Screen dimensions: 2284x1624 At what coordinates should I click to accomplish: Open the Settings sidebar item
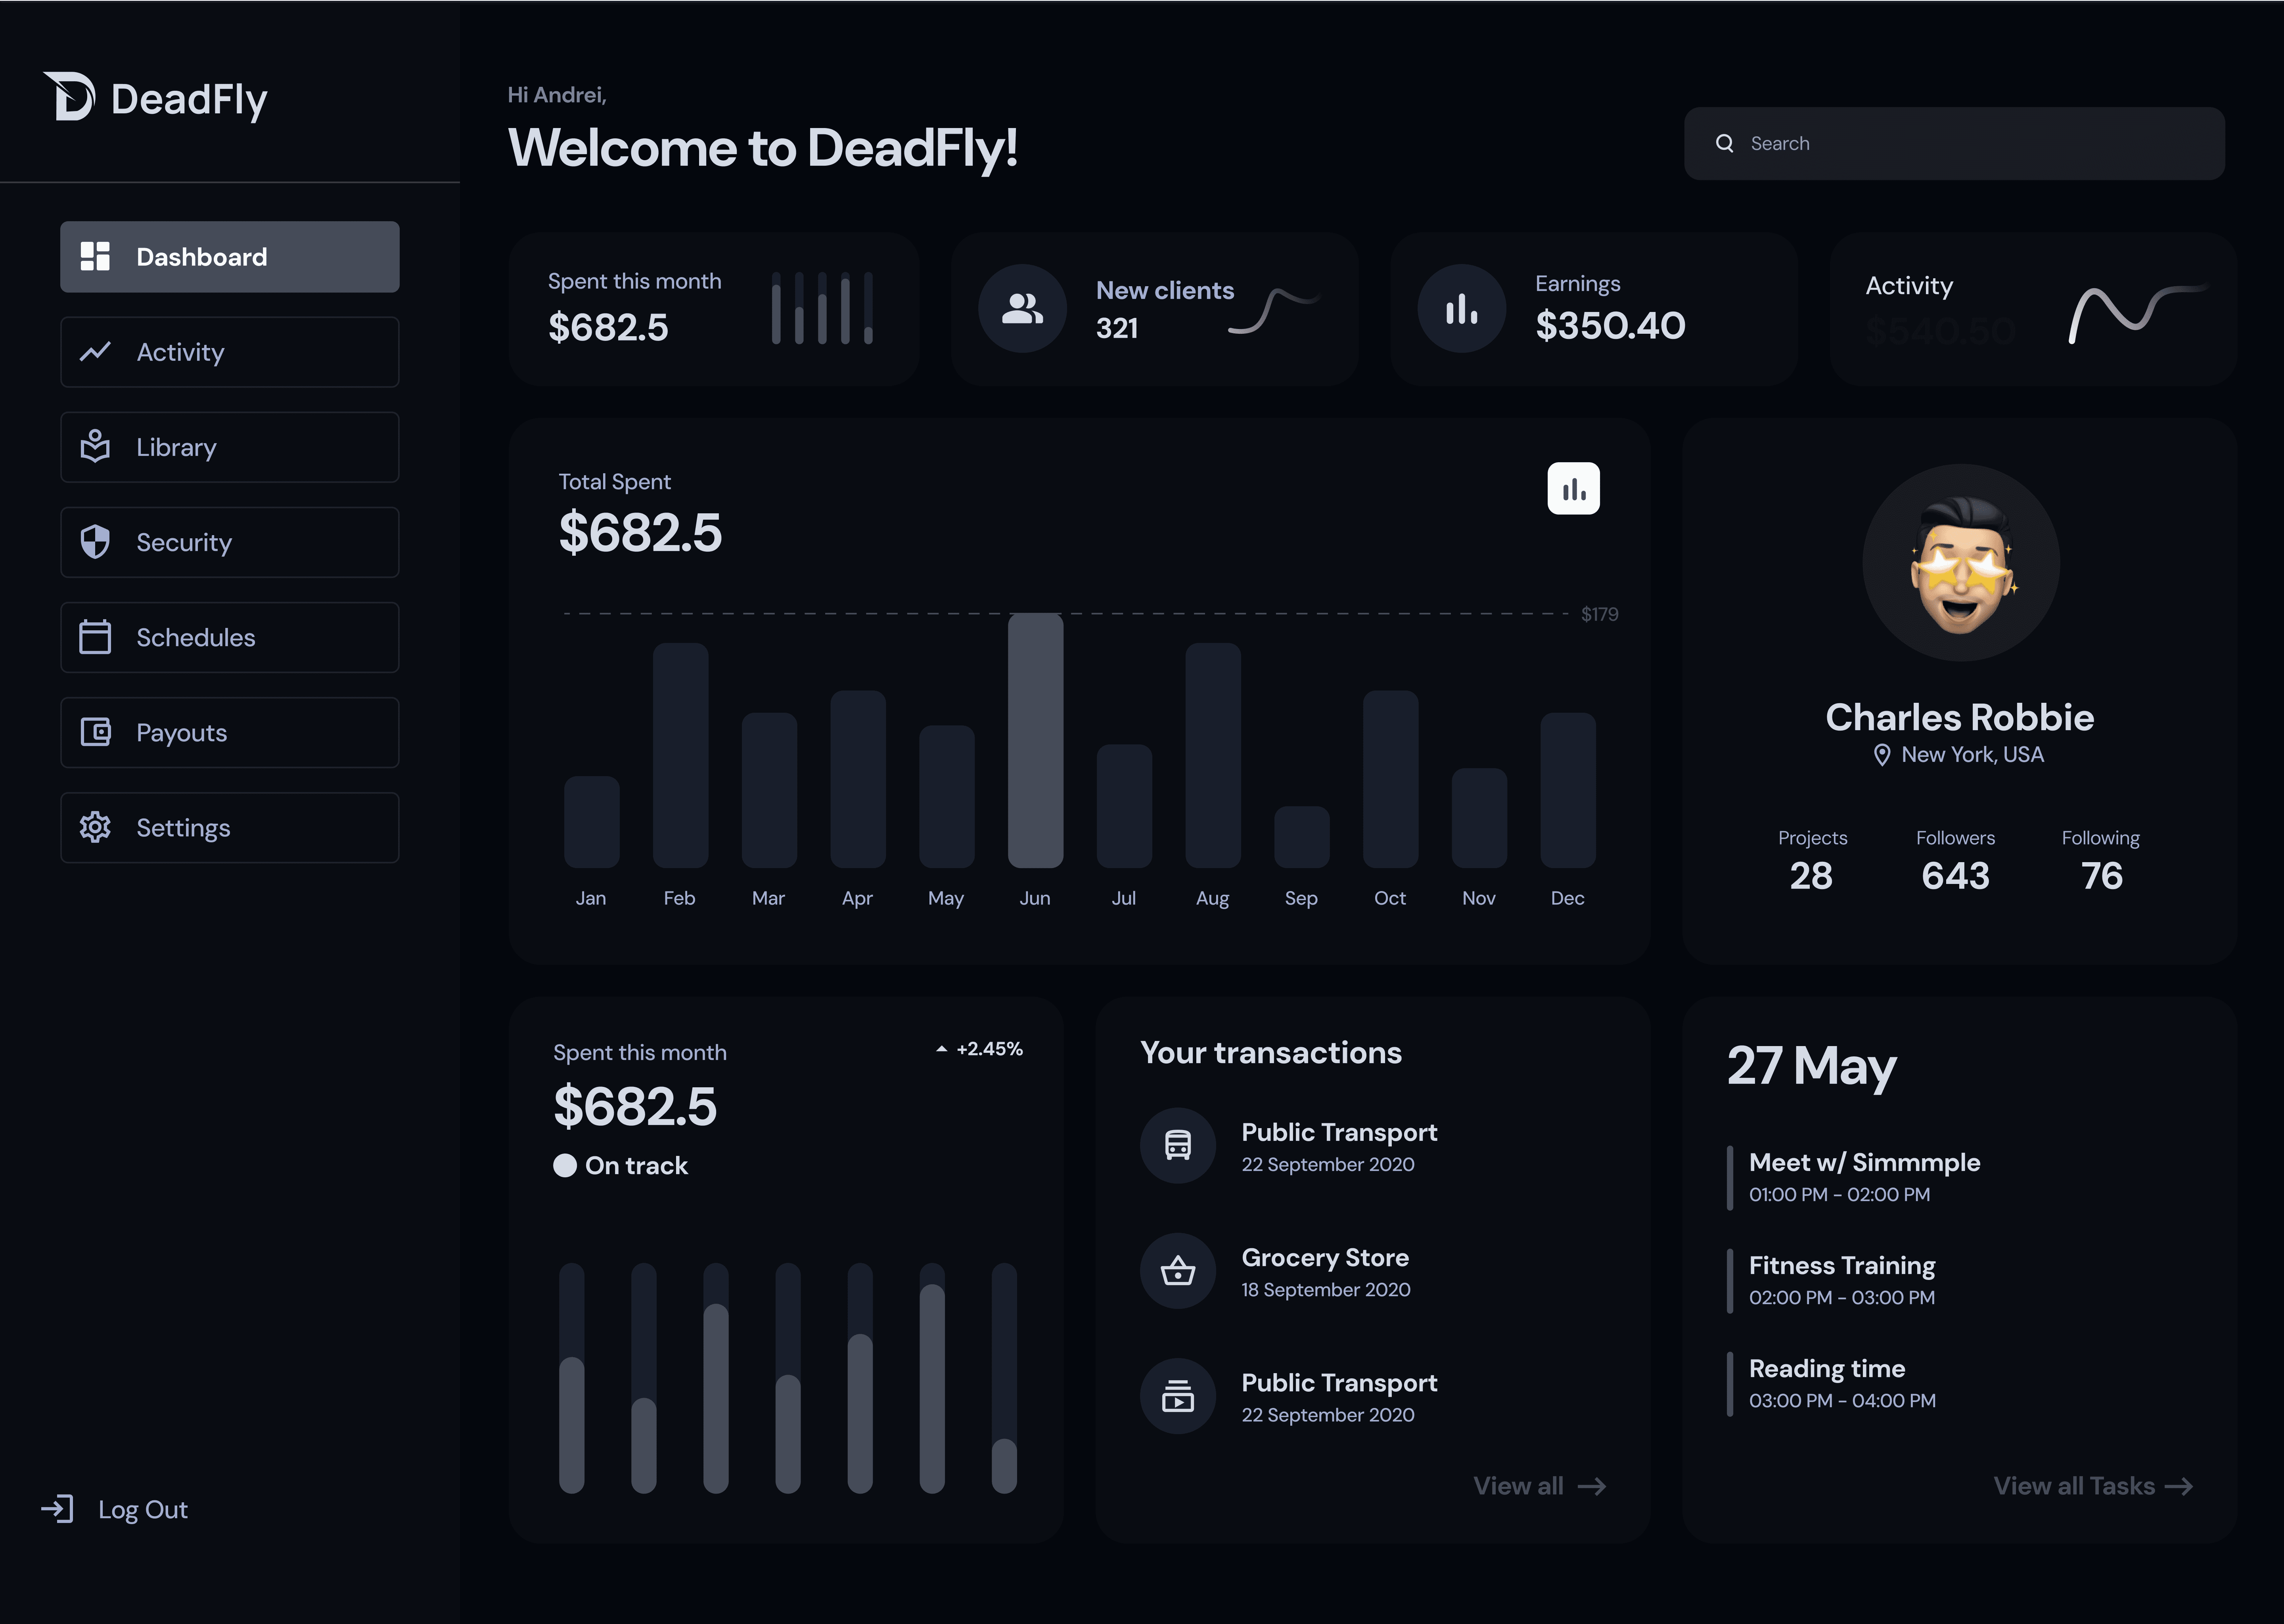[230, 828]
